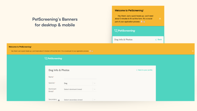Screen dimensions: 197x111
Task: Click mobile Dog Info & Photos title
Action: [x=123, y=40]
